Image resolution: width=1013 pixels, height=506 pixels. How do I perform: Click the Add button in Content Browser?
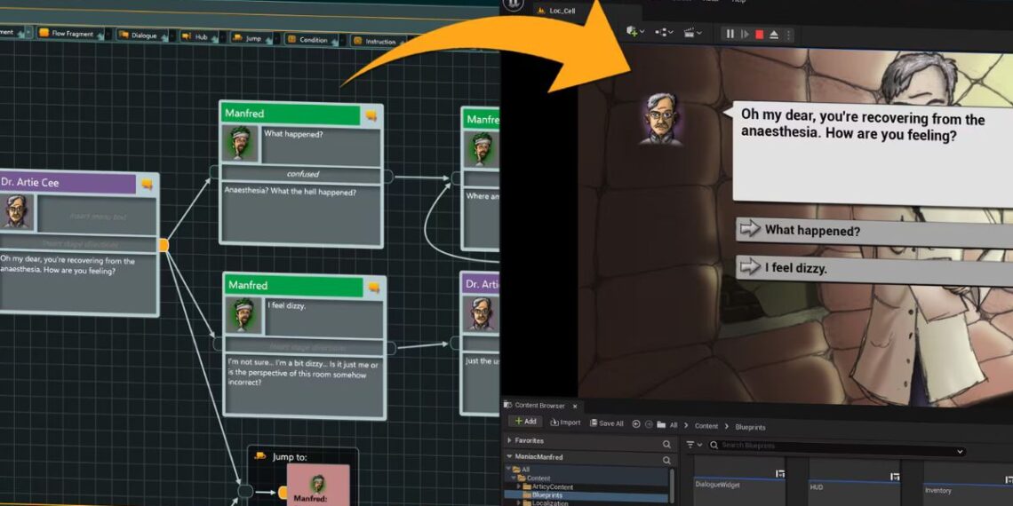[524, 422]
